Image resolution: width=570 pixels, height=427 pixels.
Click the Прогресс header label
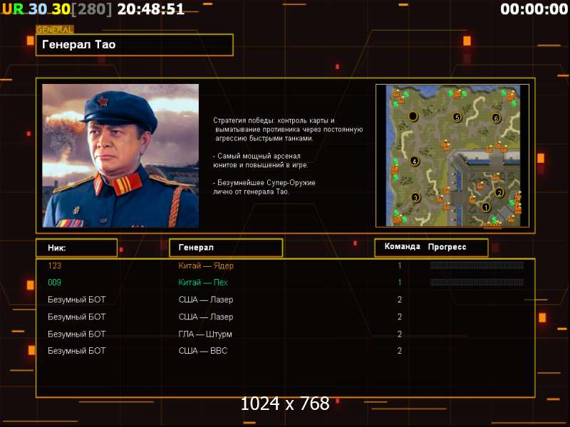click(447, 247)
